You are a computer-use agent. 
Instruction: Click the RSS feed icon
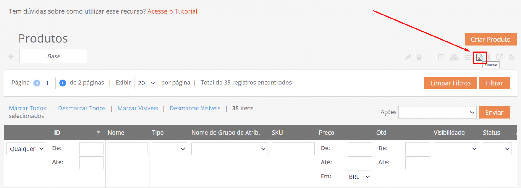click(511, 57)
